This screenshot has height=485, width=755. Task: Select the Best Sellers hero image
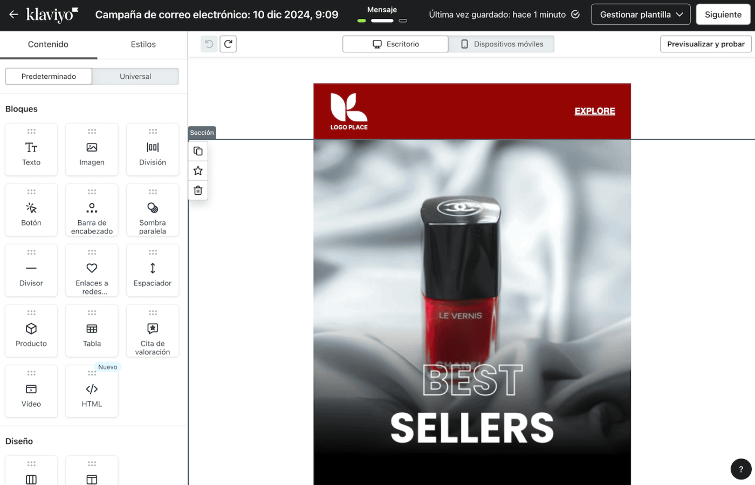(x=472, y=312)
